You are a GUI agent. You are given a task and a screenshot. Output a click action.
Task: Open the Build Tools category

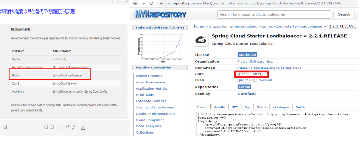point(145,95)
